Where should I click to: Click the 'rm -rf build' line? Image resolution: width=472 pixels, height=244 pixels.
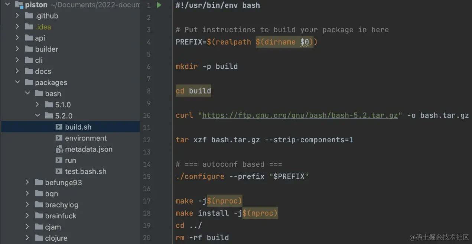click(x=202, y=238)
